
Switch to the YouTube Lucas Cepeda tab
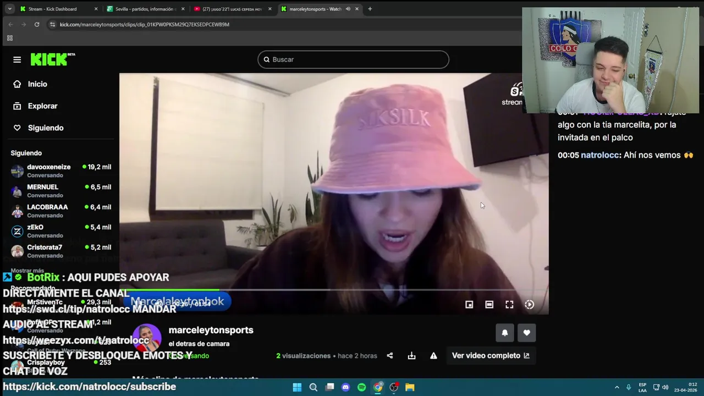(x=233, y=9)
